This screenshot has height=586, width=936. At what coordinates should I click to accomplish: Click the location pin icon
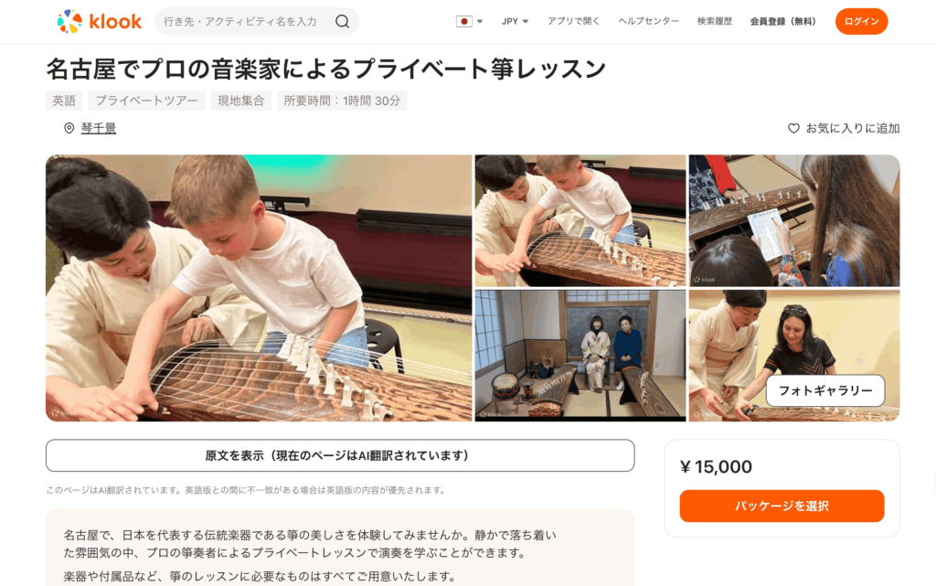(69, 128)
